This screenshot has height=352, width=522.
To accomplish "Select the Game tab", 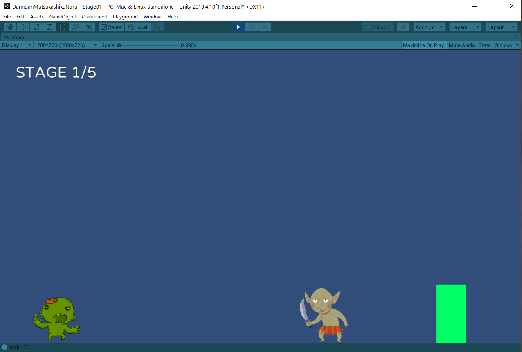I will pos(14,37).
